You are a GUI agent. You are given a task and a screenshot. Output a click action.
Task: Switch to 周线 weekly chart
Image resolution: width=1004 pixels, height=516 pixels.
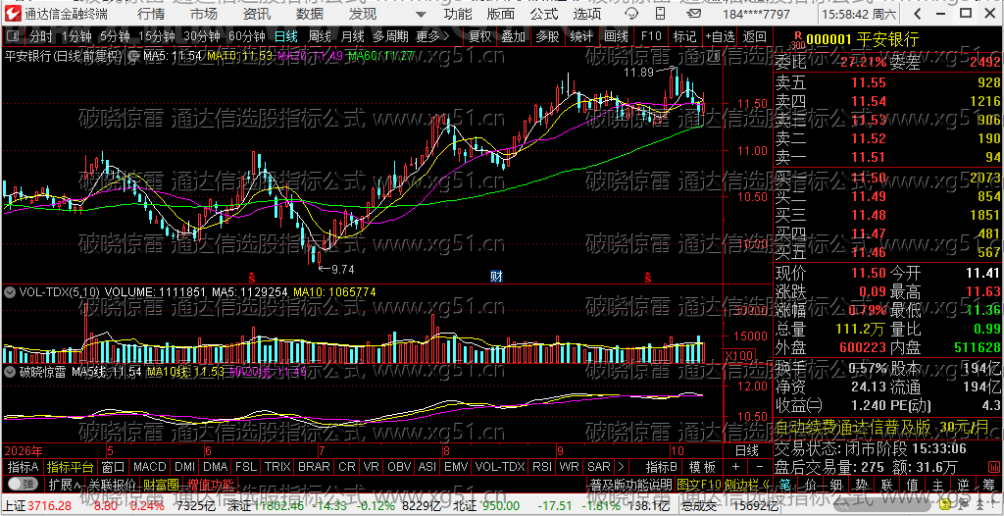coord(319,36)
